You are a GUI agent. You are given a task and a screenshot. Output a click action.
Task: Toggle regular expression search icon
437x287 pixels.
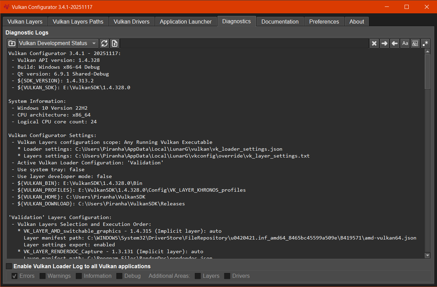(x=425, y=43)
